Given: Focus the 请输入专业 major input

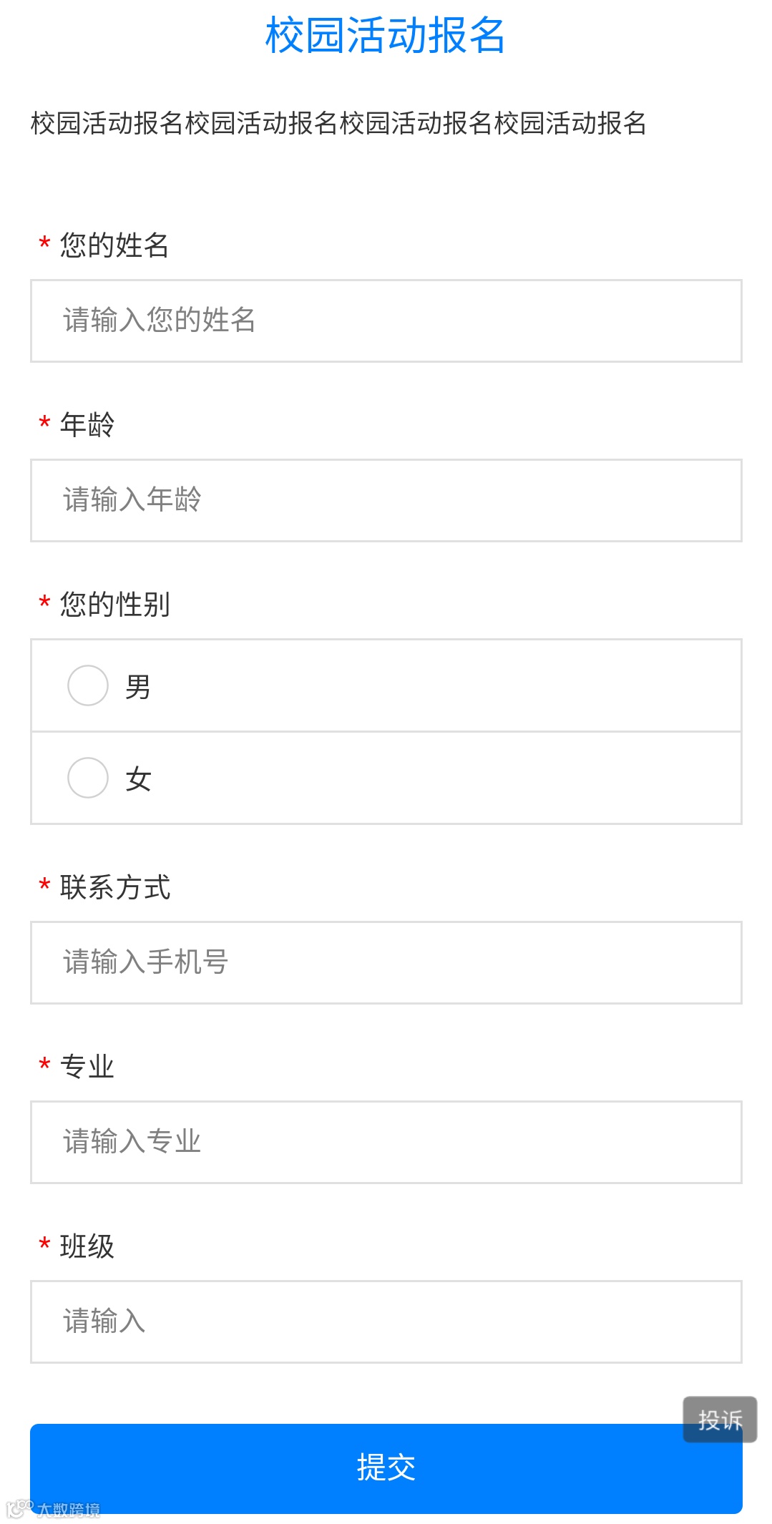Looking at the screenshot, I should coord(386,1142).
